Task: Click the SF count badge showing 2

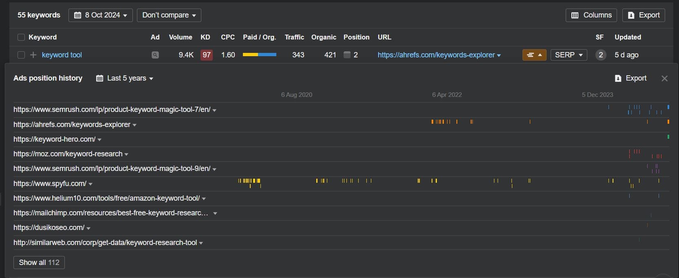Action: (601, 55)
